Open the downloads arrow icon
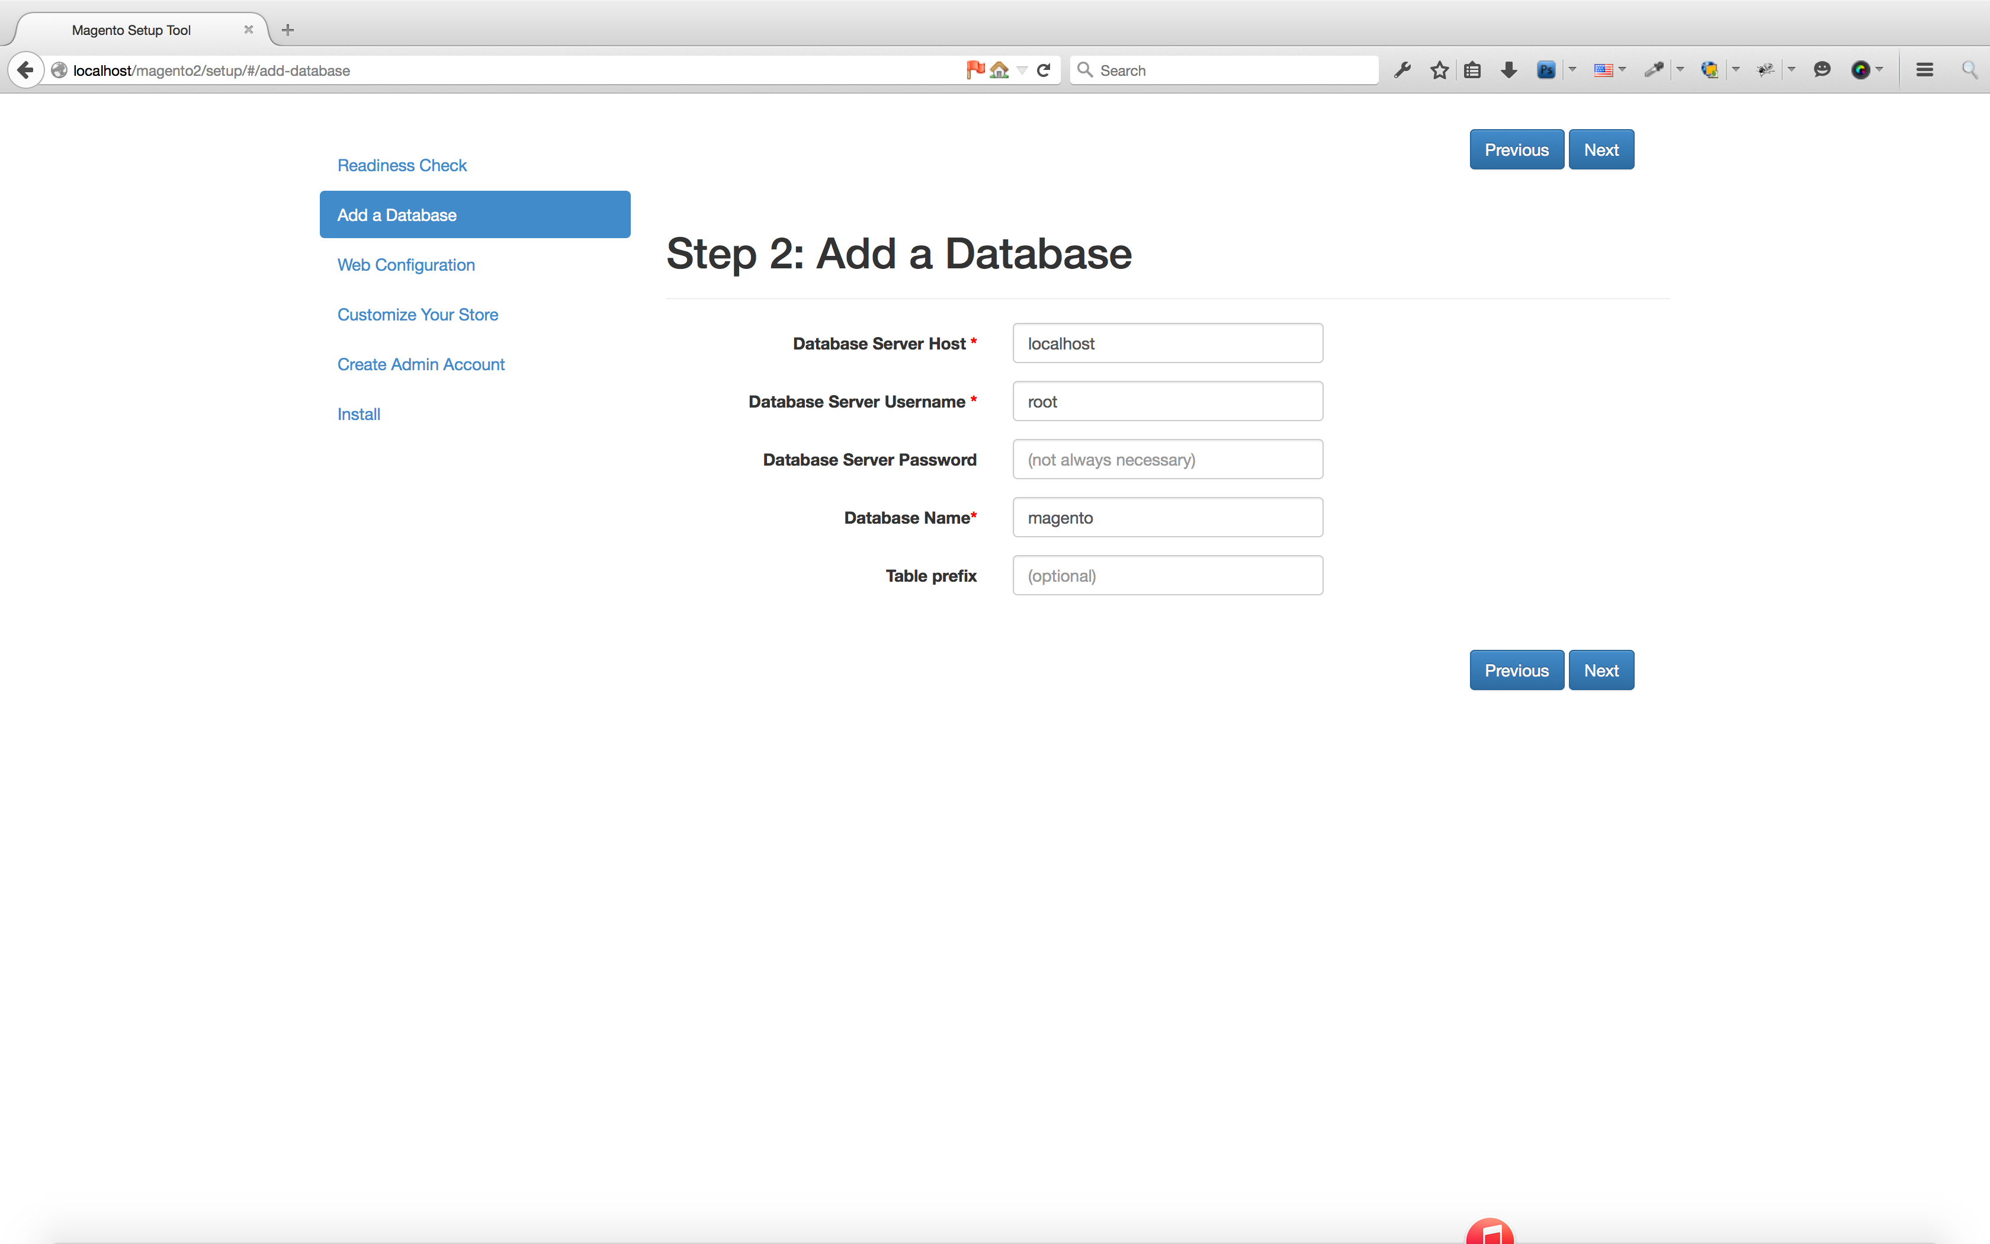Screen dimensions: 1990x1244 [x=1508, y=70]
